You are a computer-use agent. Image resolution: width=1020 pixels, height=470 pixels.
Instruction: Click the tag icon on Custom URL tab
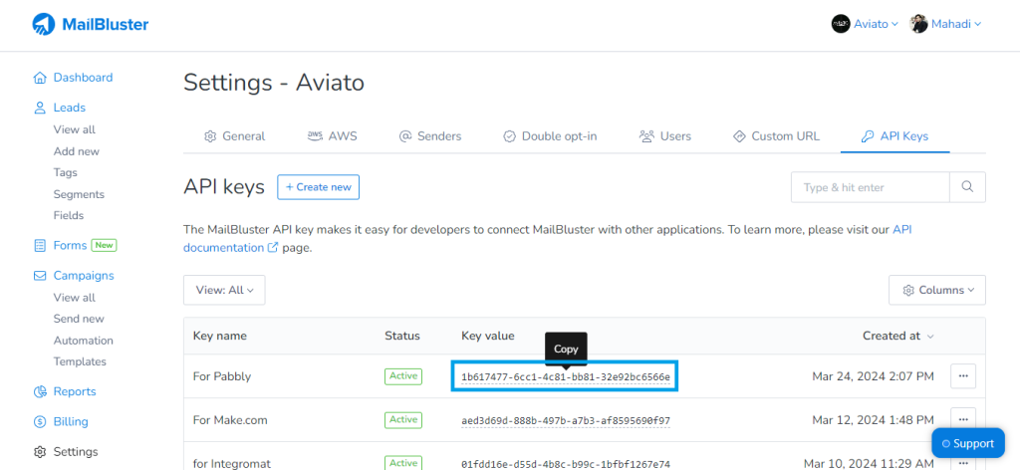click(x=738, y=136)
